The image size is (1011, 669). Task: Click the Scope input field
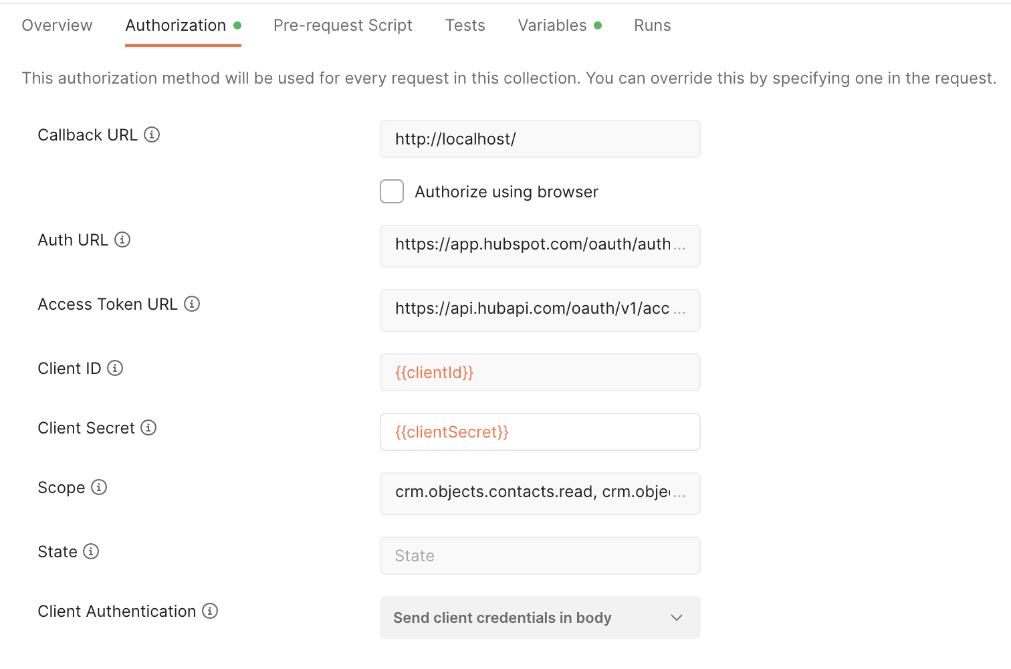pyautogui.click(x=540, y=493)
